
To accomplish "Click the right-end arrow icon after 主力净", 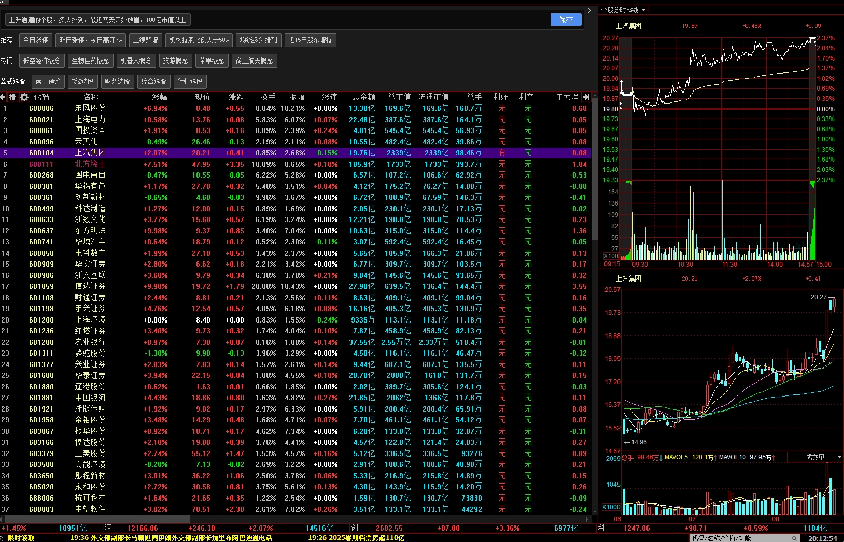I will point(586,97).
